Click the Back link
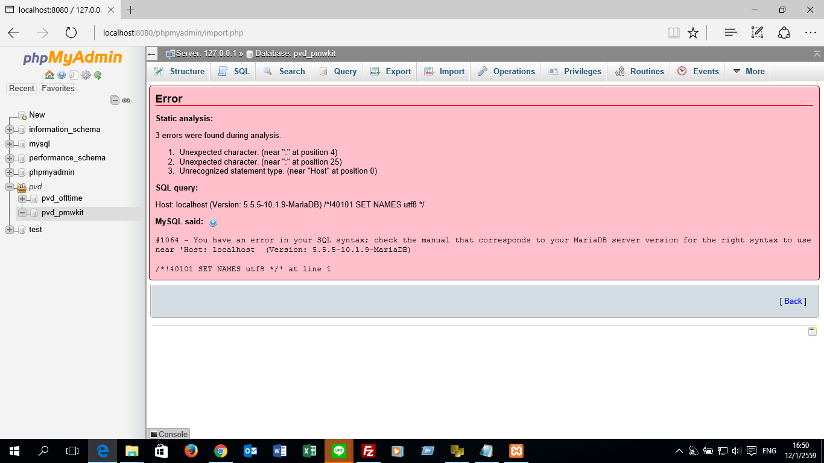824x463 pixels. coord(793,301)
